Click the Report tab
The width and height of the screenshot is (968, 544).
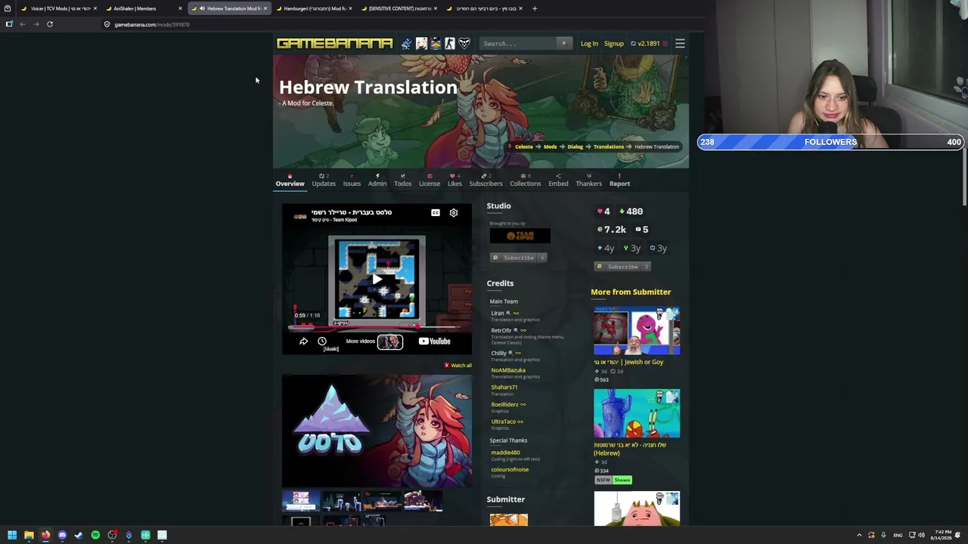pos(619,181)
